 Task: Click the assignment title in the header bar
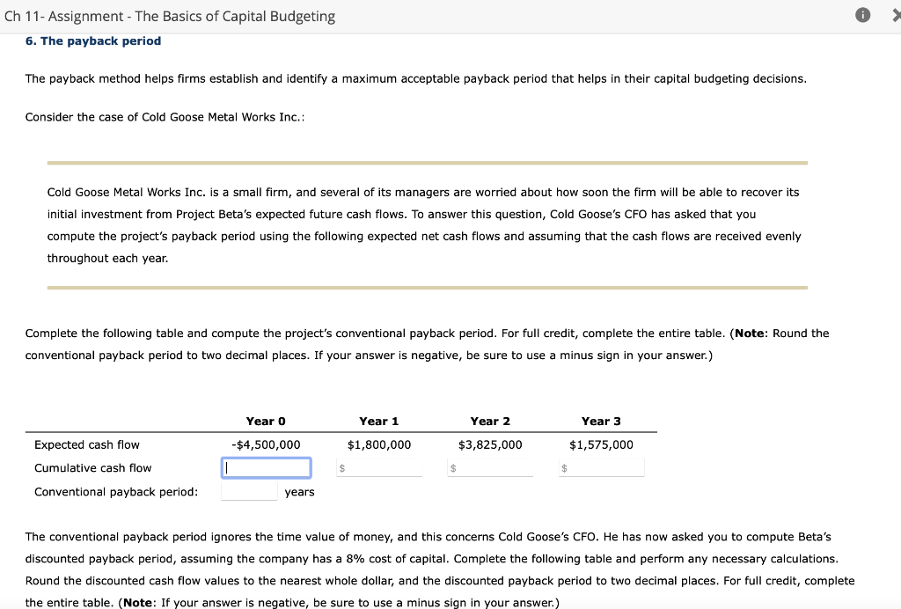[x=170, y=16]
